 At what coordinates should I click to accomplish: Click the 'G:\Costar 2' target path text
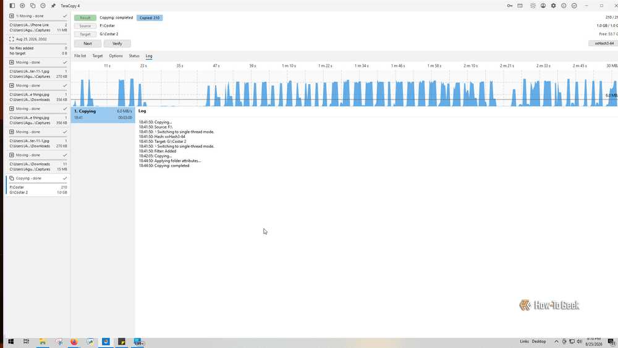point(109,34)
